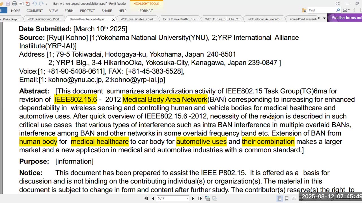Image resolution: width=362 pixels, height=203 pixels.
Task: Open the PROTECT ribbon tab
Action: (x=87, y=11)
